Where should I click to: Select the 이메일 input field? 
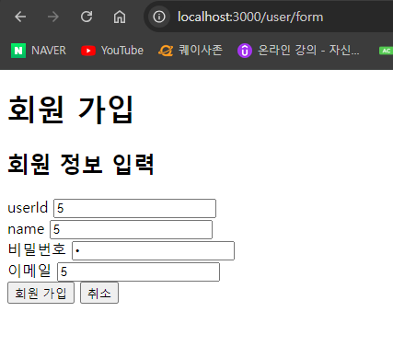(138, 271)
